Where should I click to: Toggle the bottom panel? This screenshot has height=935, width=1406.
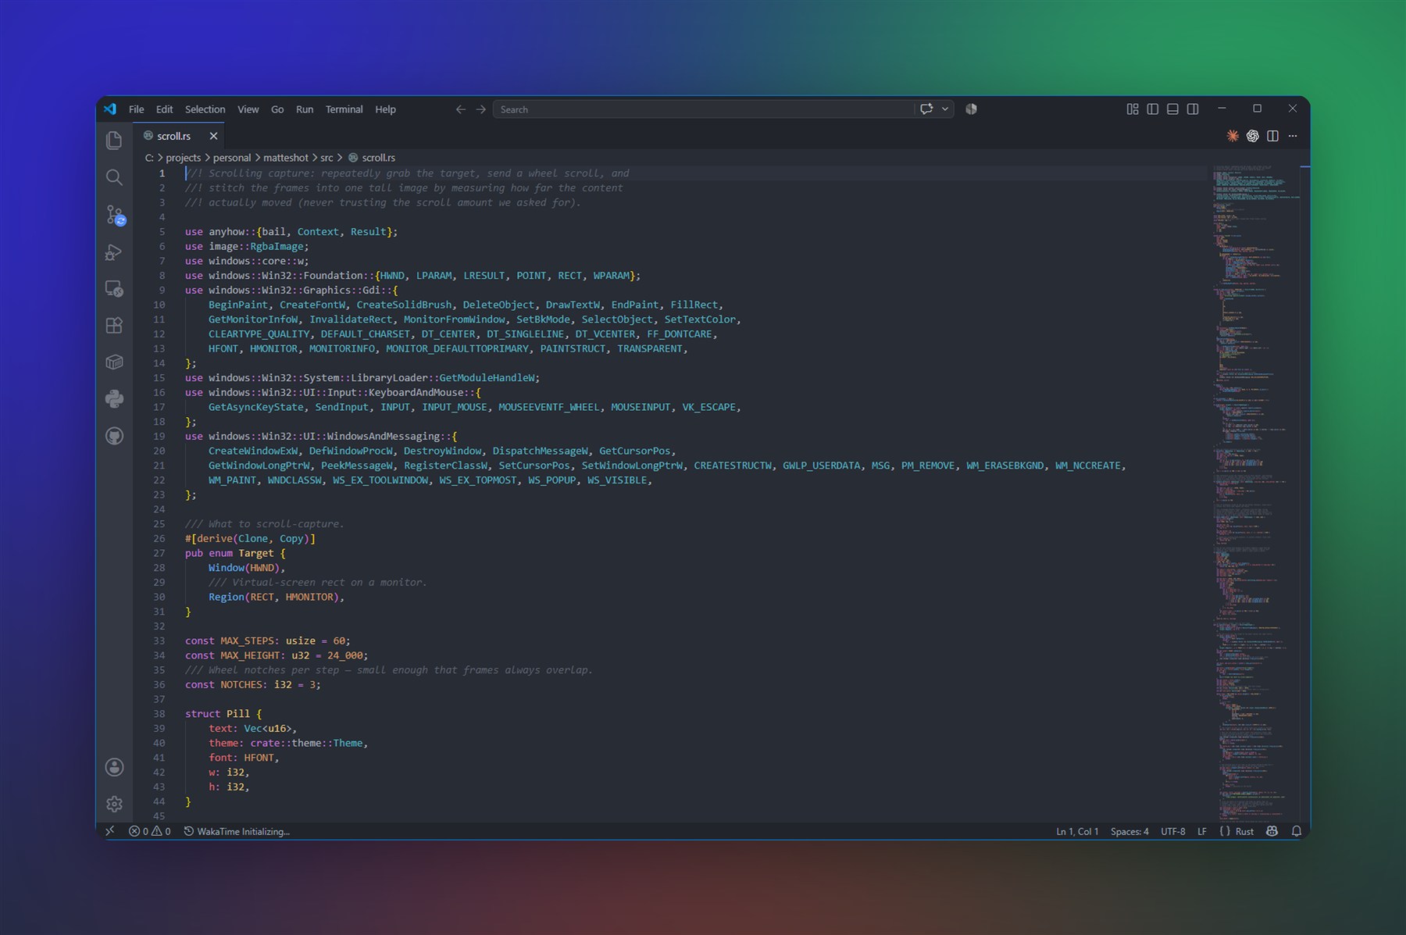(x=1172, y=109)
